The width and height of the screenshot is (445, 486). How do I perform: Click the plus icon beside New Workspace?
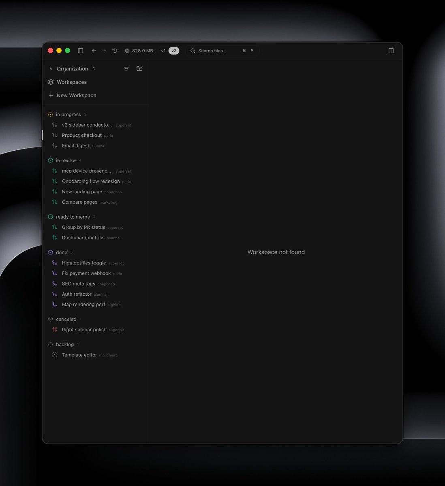(51, 95)
